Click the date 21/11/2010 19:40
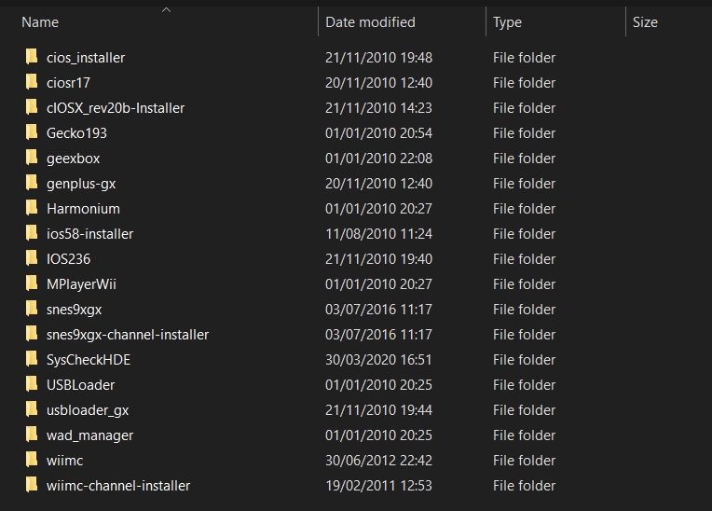The height and width of the screenshot is (511, 712). pos(378,259)
